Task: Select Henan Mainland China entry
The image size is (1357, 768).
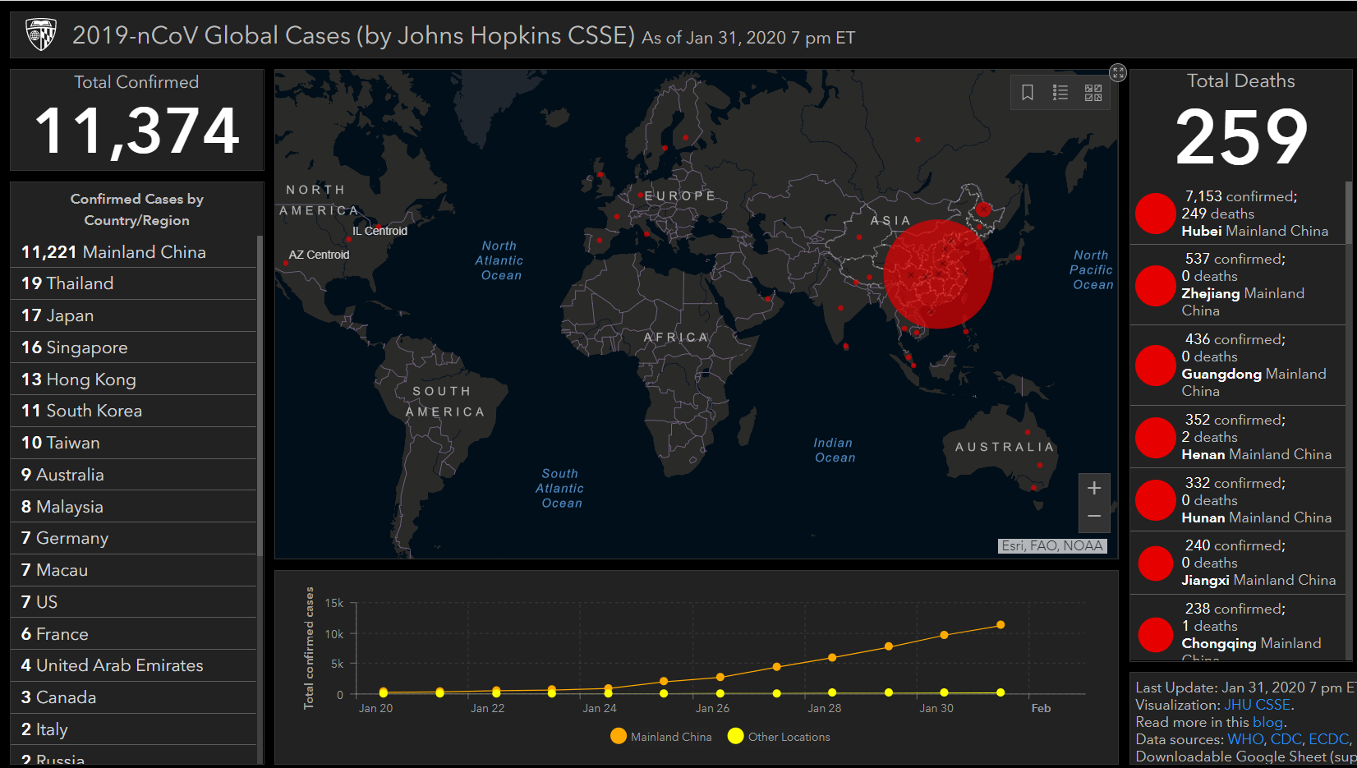Action: [x=1237, y=437]
